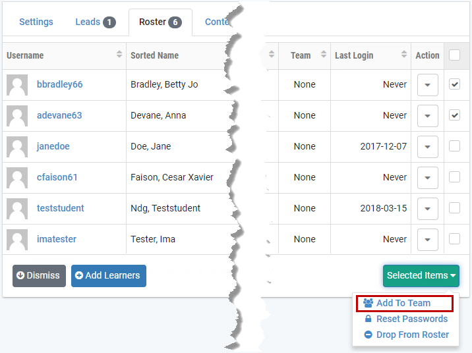
Task: Click the Dismiss button
Action: pyautogui.click(x=39, y=276)
